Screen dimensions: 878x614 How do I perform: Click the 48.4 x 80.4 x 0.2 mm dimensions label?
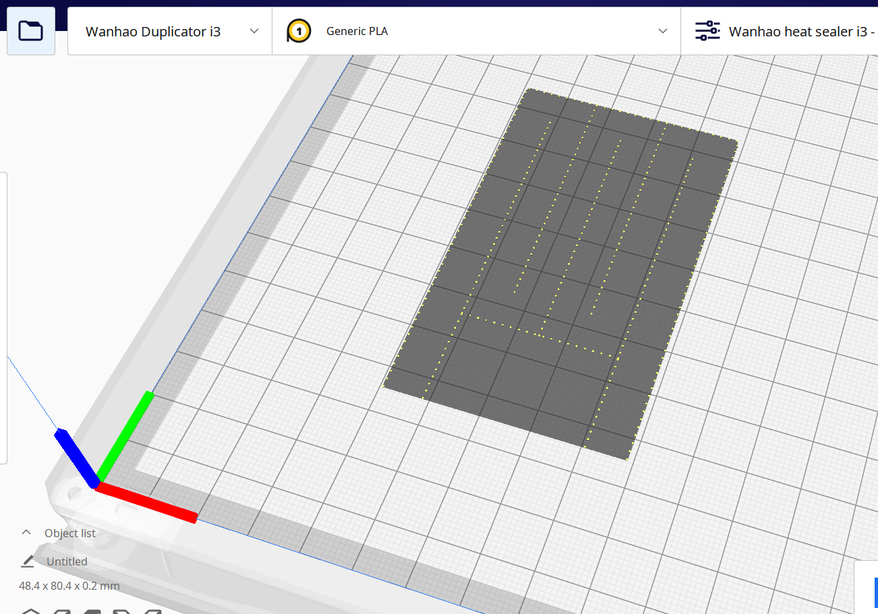pos(69,586)
